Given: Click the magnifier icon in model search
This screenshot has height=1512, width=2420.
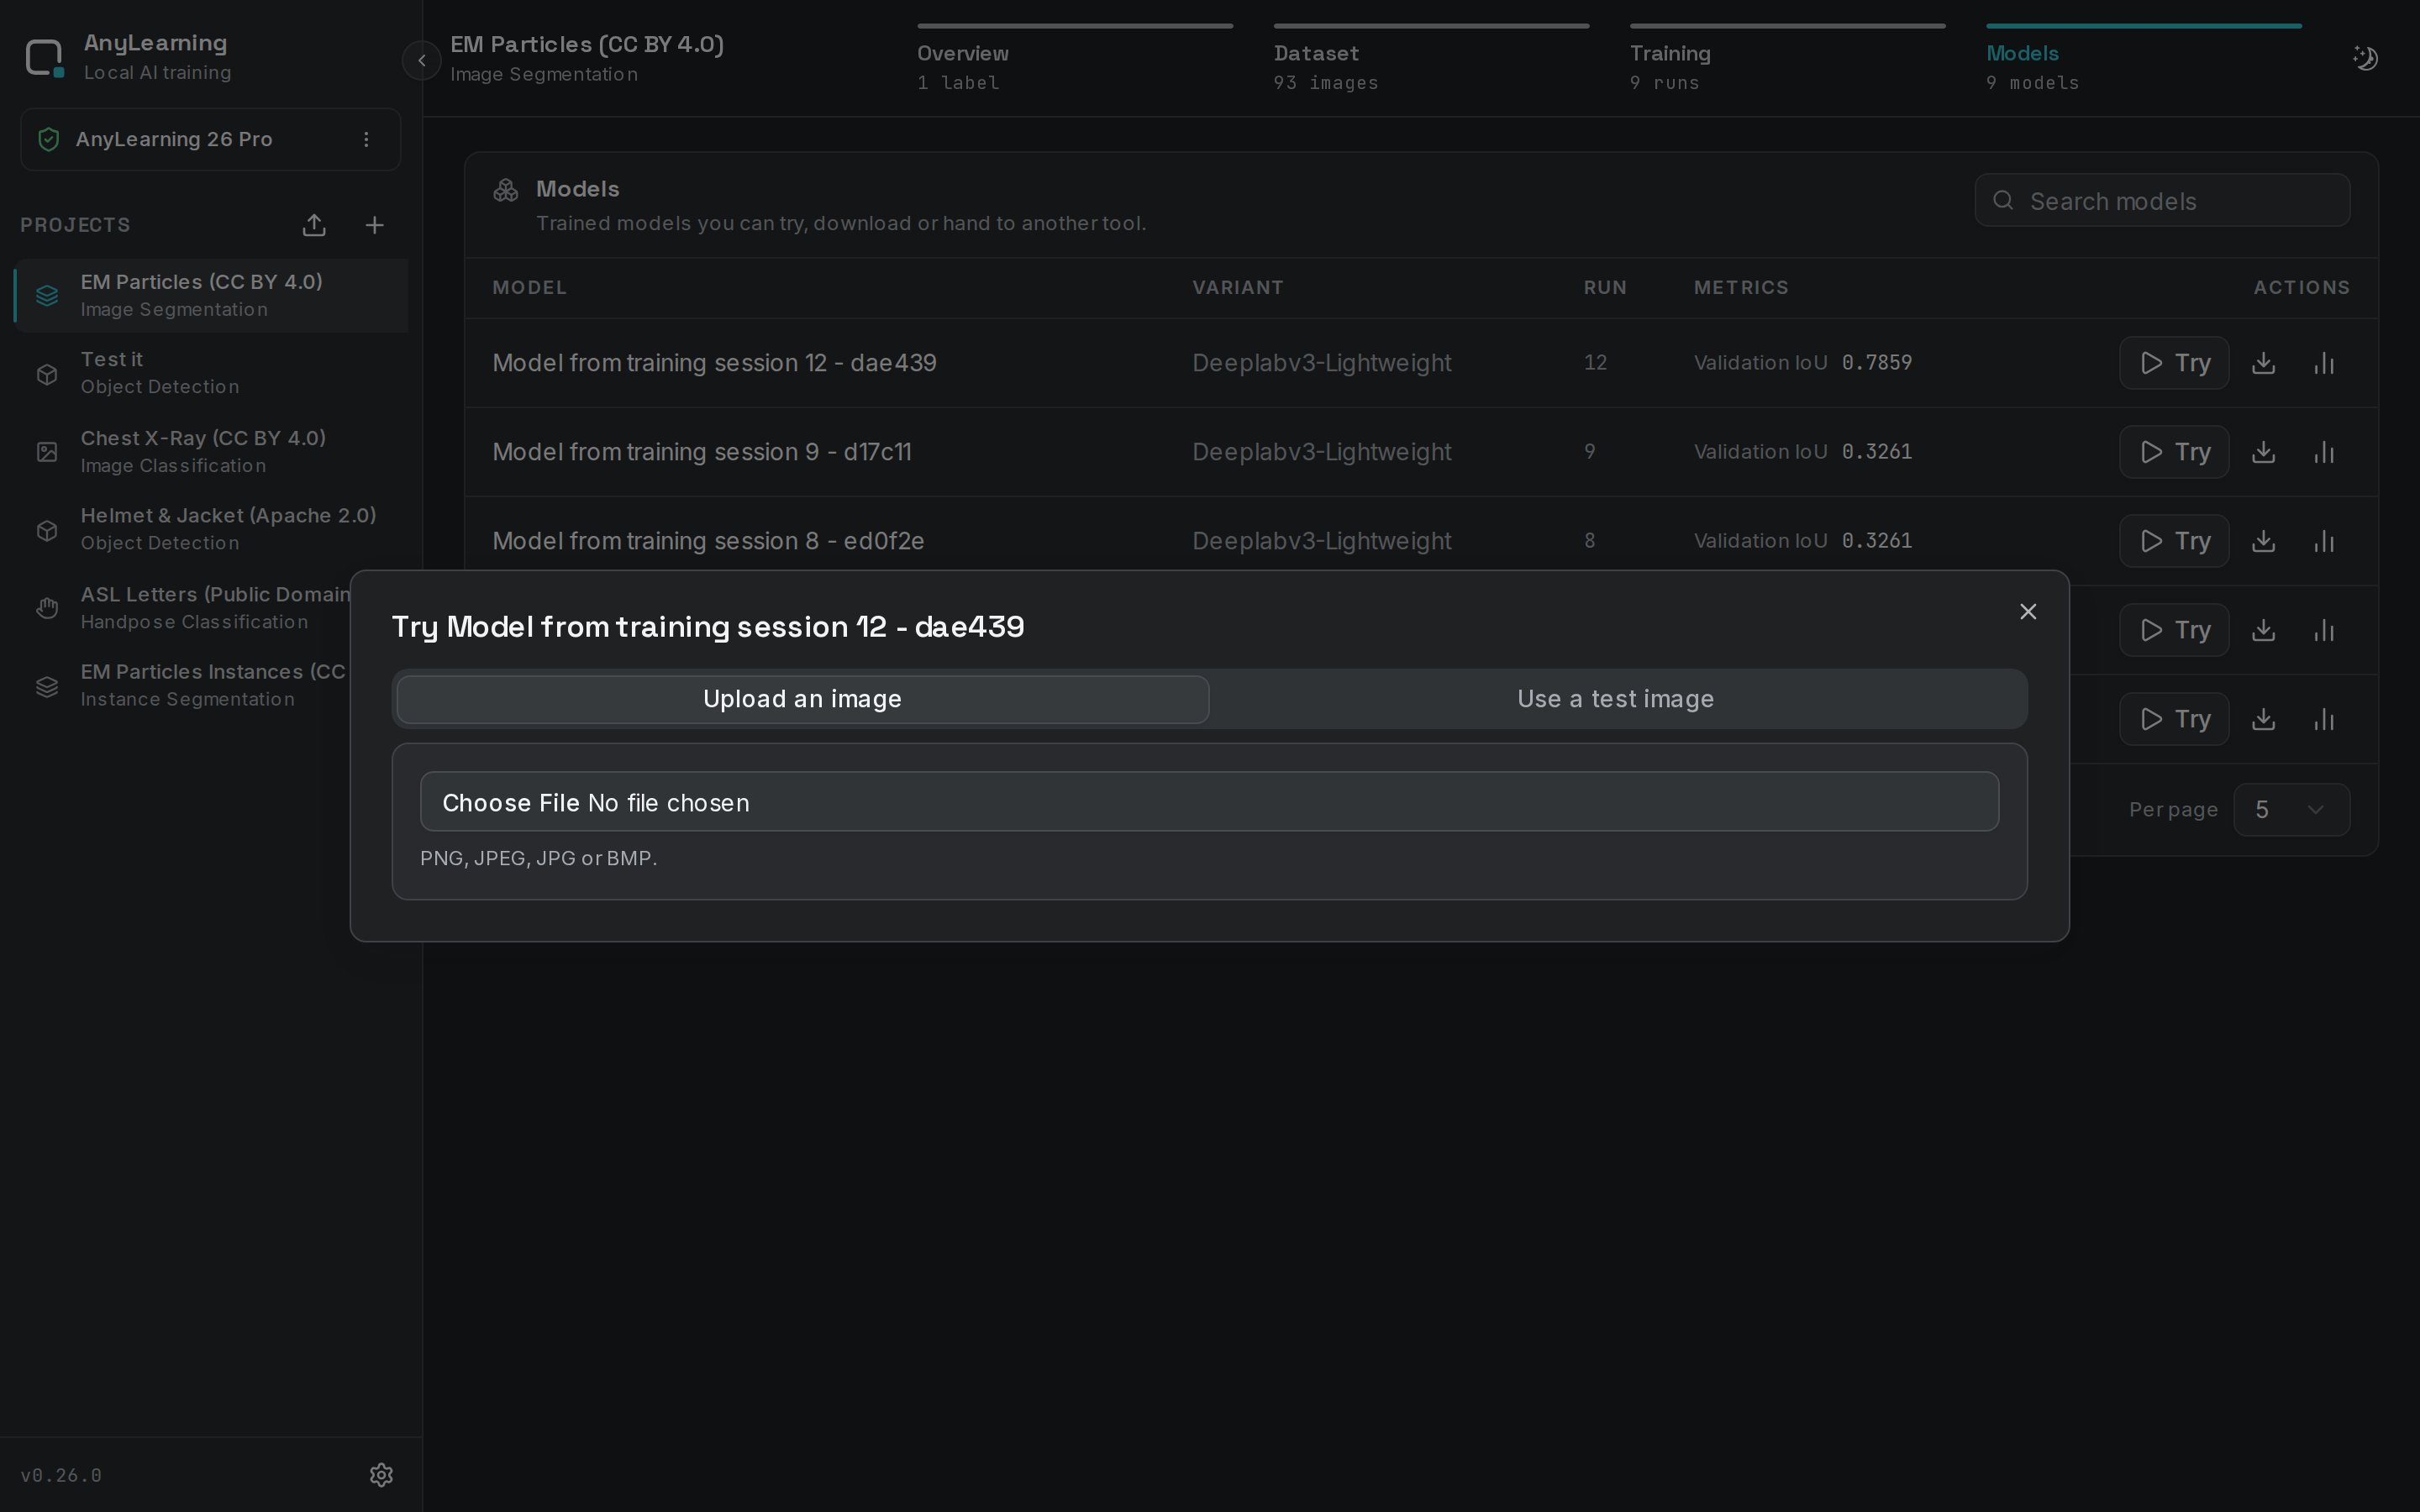Looking at the screenshot, I should (x=2003, y=200).
